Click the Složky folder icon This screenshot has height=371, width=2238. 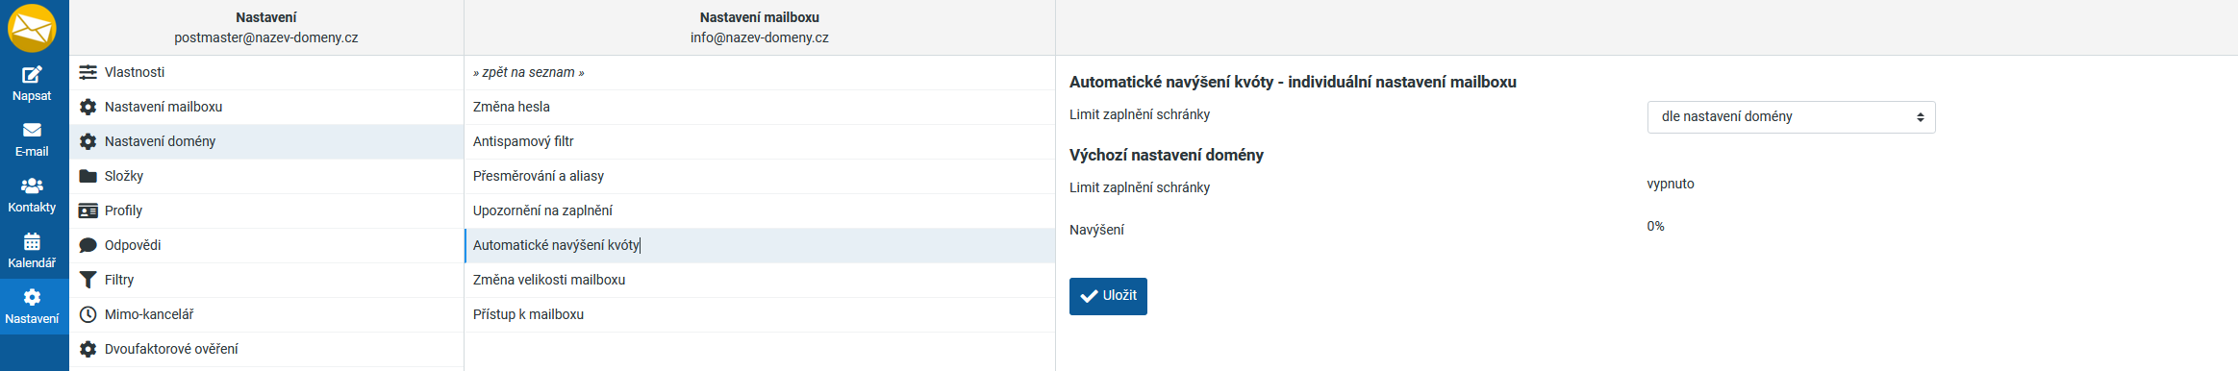pos(88,176)
